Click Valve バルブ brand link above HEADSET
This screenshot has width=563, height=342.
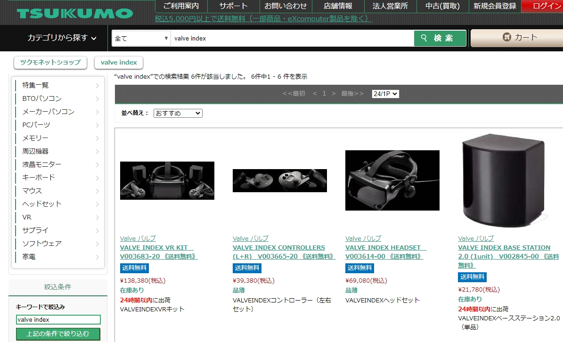(363, 239)
